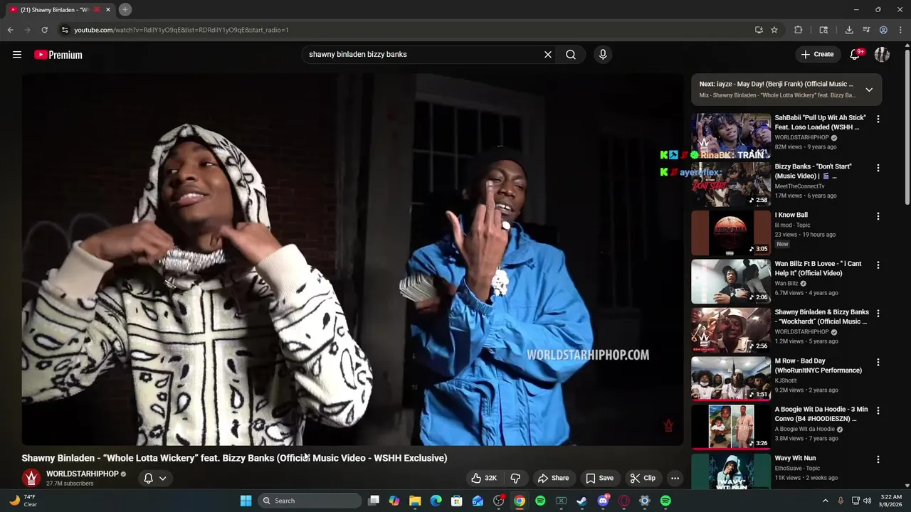Open options for Wavy Wit Nun video

pos(878,459)
